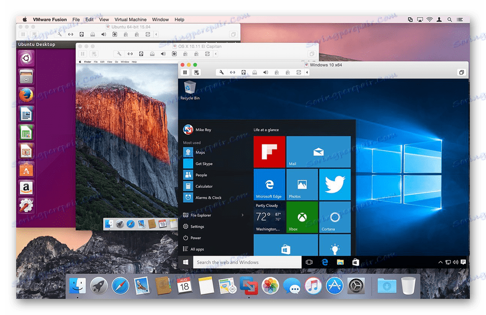Open Store from Windows taskbar

[355, 262]
